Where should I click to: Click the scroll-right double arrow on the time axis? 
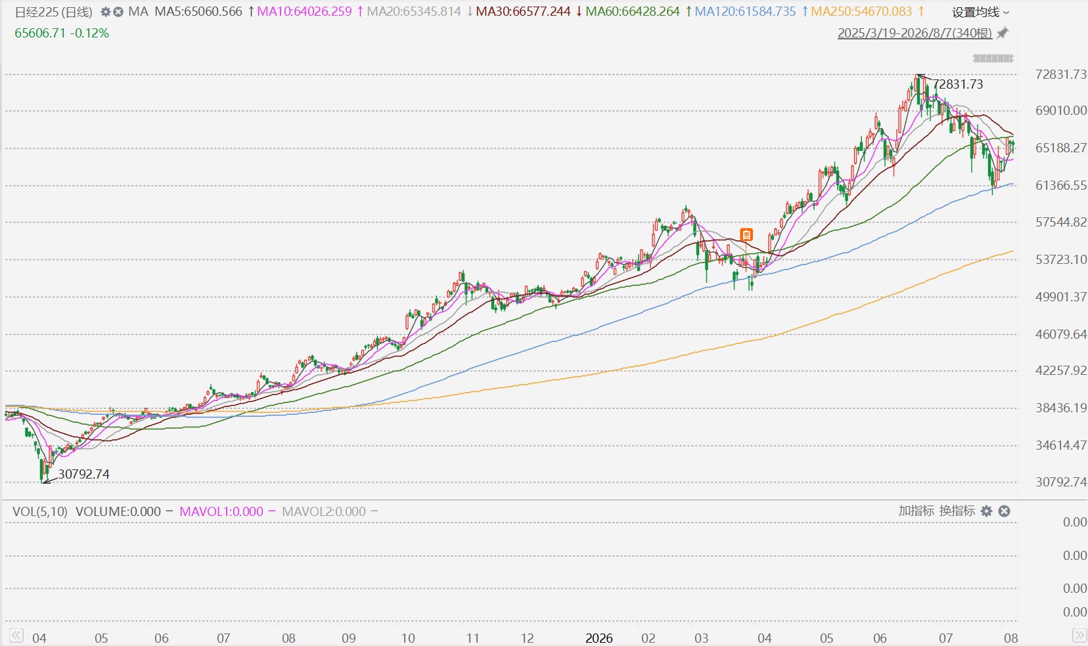pos(1079,635)
